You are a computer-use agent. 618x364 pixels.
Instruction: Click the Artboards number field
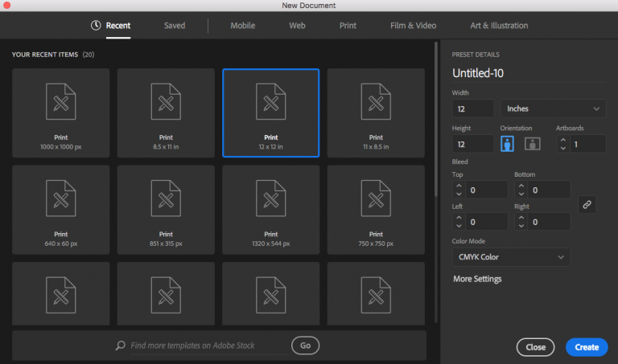pyautogui.click(x=587, y=144)
